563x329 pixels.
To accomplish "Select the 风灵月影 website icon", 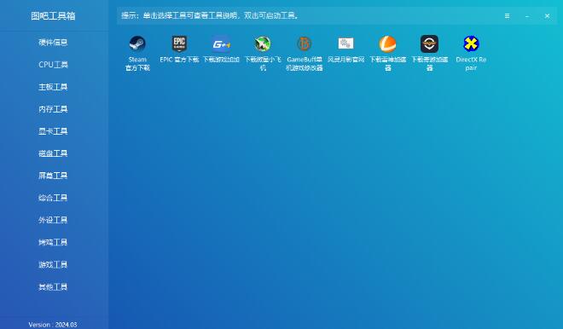I will click(346, 43).
